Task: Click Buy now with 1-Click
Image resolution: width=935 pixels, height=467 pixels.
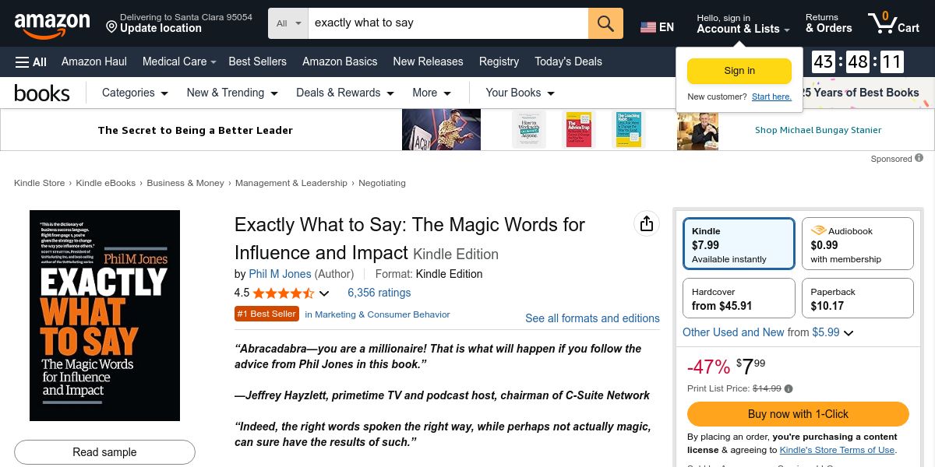Action: click(x=798, y=414)
